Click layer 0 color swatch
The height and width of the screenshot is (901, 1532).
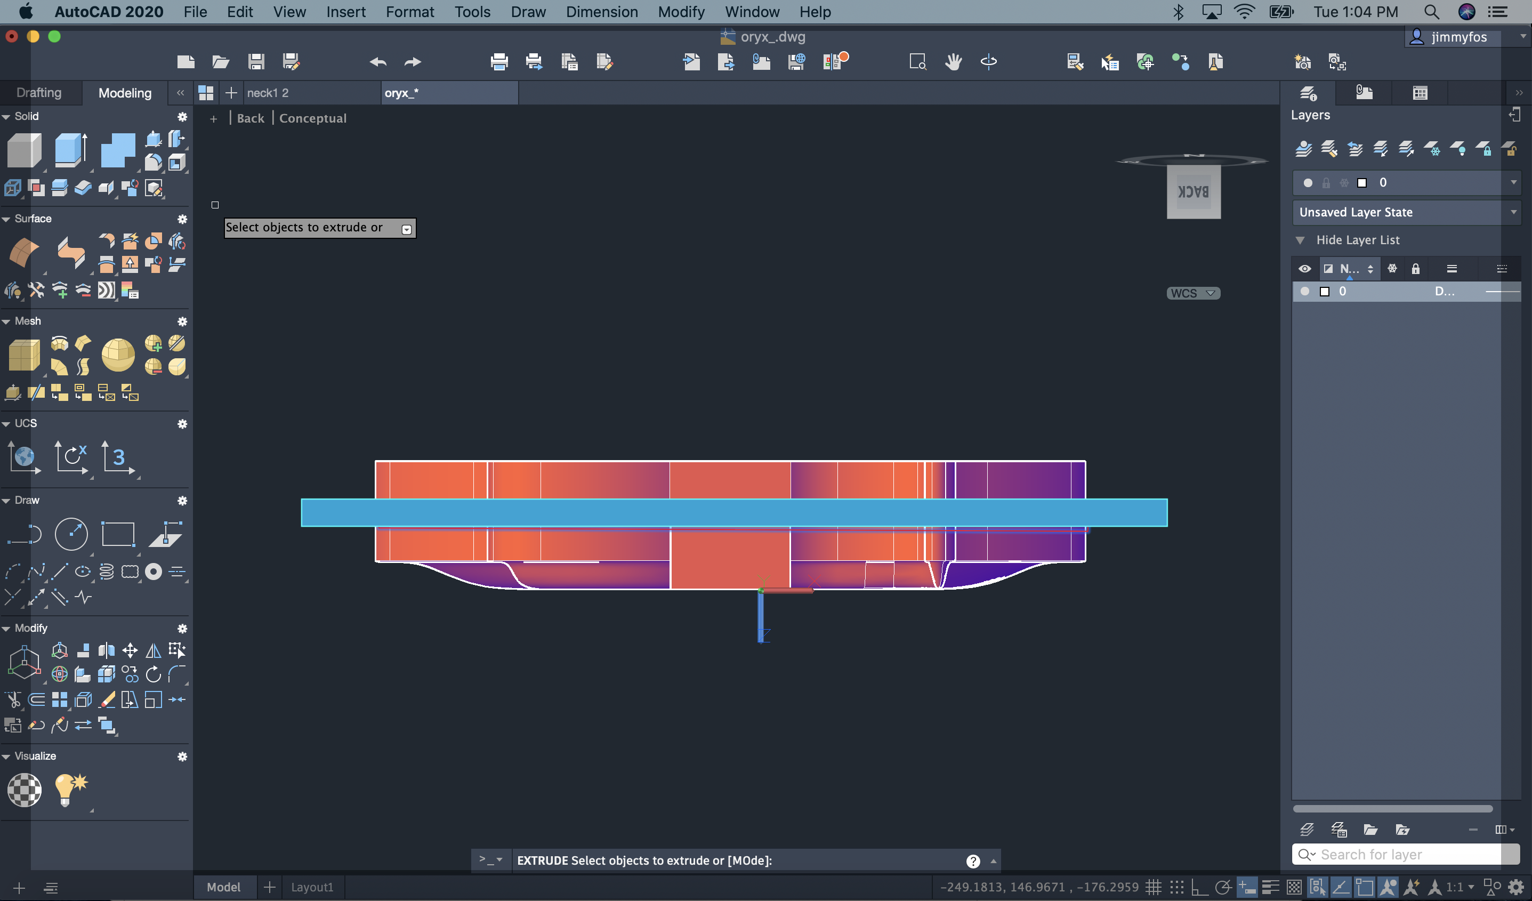[x=1325, y=291]
